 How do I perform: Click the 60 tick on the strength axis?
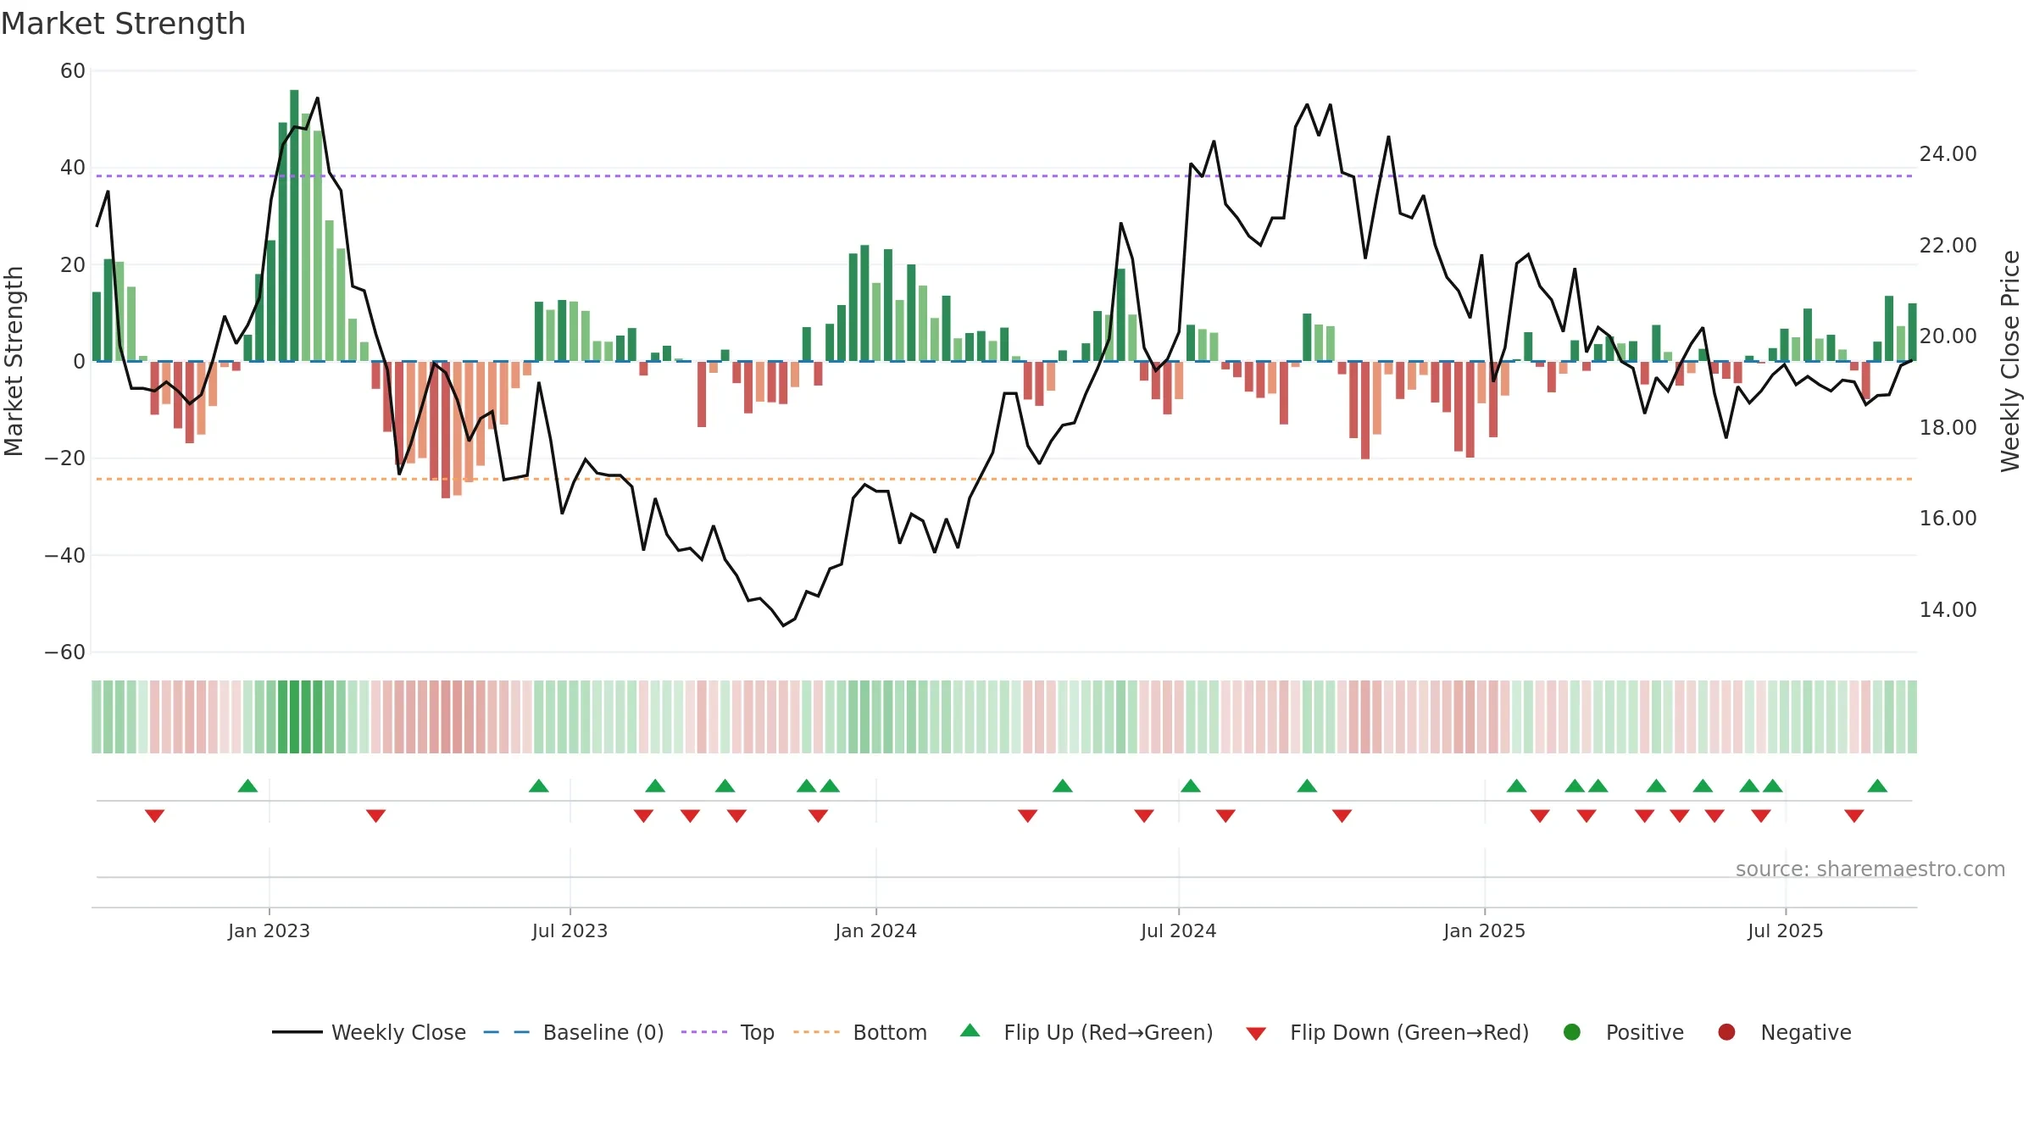point(73,71)
